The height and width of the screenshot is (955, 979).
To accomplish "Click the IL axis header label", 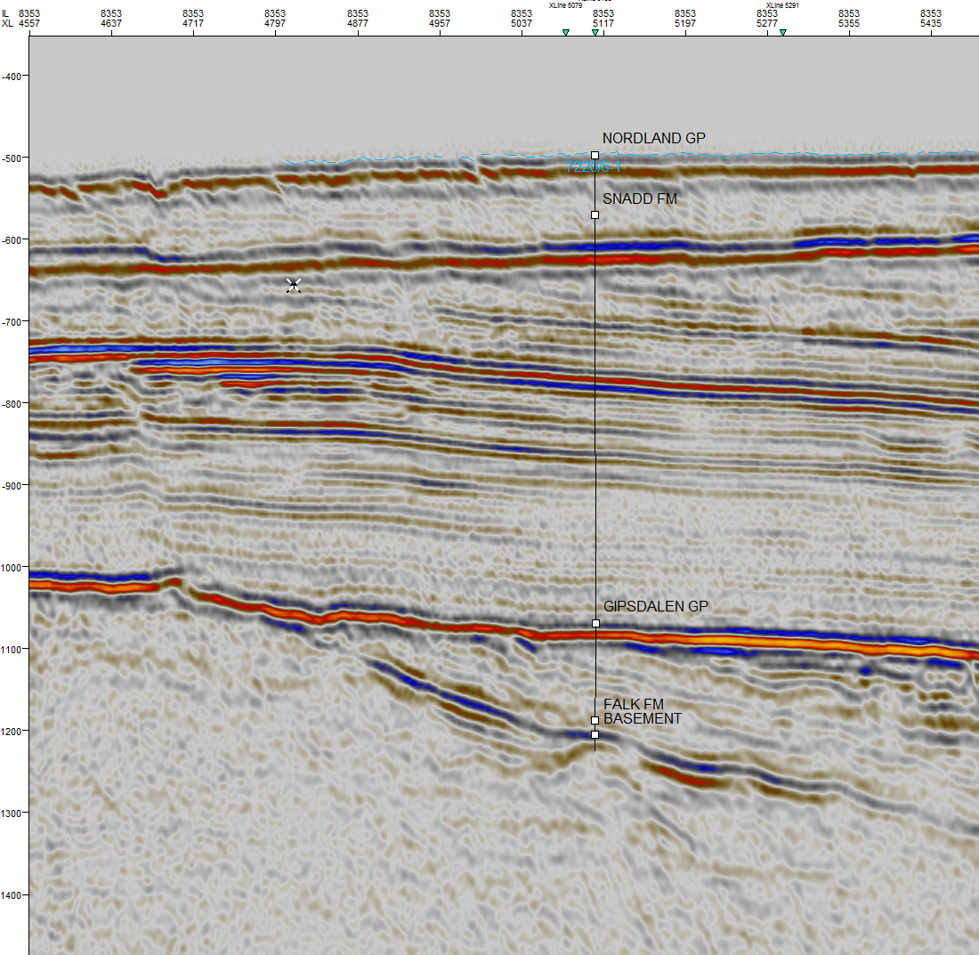I will pyautogui.click(x=7, y=13).
